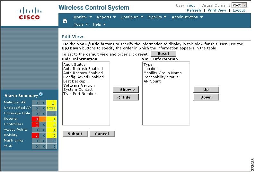The height and width of the screenshot is (172, 255).
Task: Select Last Backup list item
Action: click(74, 81)
